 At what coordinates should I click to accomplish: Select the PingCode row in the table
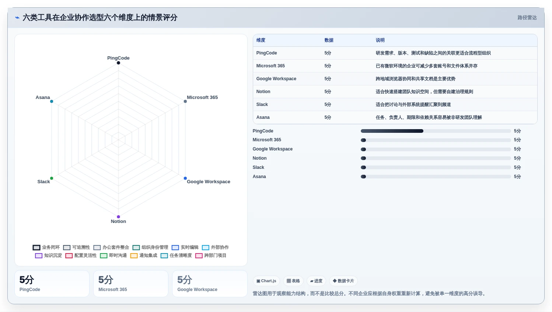coord(395,53)
